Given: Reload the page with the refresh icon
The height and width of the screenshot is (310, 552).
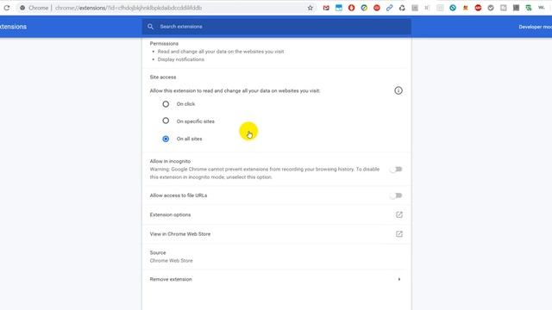Looking at the screenshot, I should [x=6, y=8].
